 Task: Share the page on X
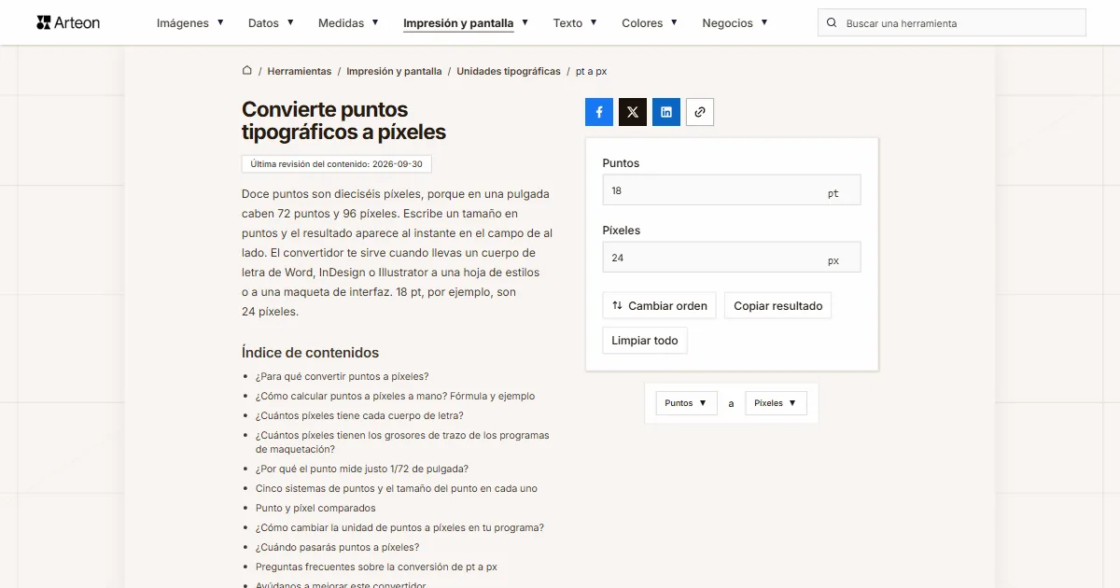633,112
